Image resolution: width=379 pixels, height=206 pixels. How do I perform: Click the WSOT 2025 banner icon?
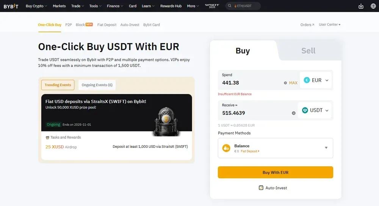coord(212,6)
